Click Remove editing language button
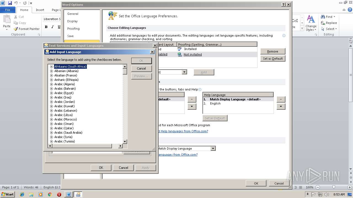The image size is (353, 198). [273, 51]
